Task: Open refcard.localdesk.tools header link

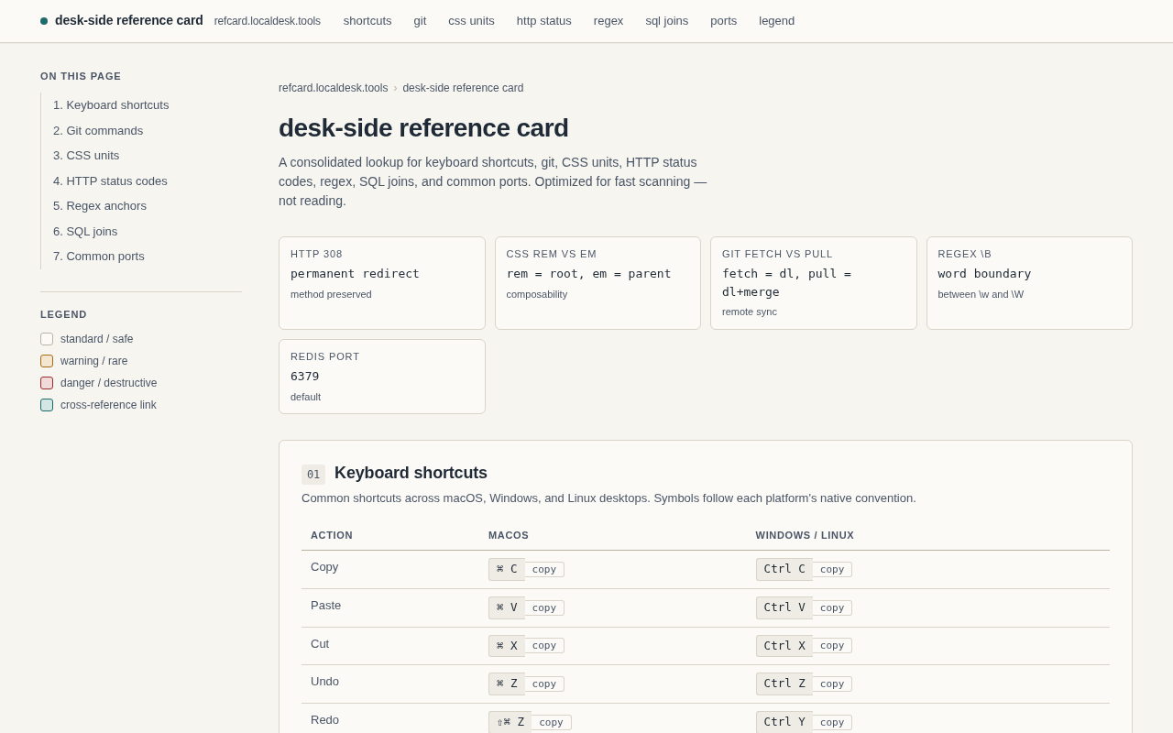Action: [268, 21]
